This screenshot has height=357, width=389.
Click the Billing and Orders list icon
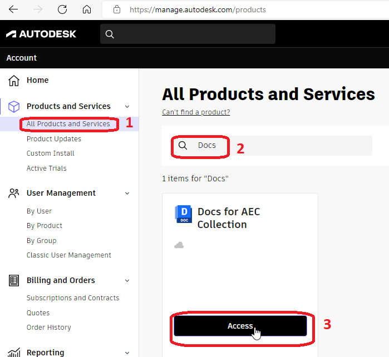(14, 281)
